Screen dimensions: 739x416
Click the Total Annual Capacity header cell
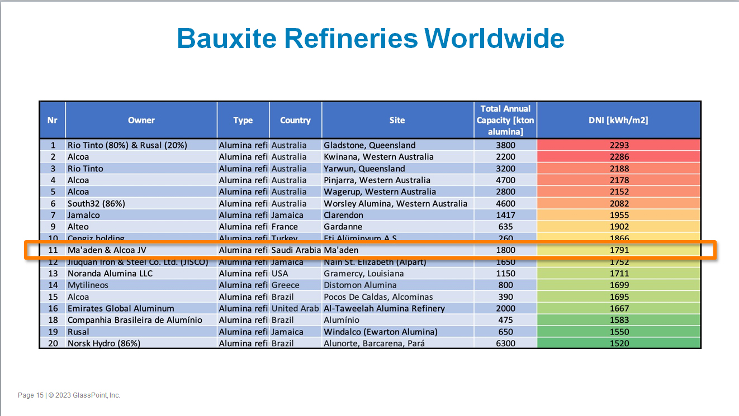[505, 120]
